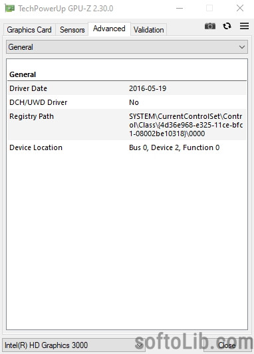This screenshot has width=254, height=354.
Task: Select the Device Location label
Action: click(x=36, y=147)
